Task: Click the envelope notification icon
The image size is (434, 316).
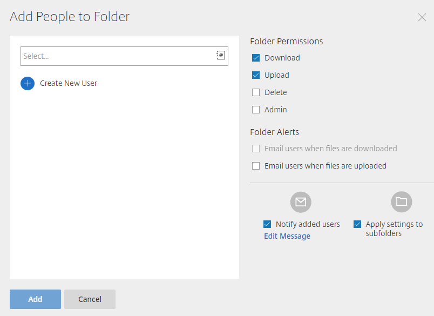Action: 301,202
